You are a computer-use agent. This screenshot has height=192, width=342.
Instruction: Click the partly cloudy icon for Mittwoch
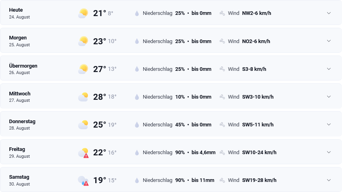(x=83, y=97)
